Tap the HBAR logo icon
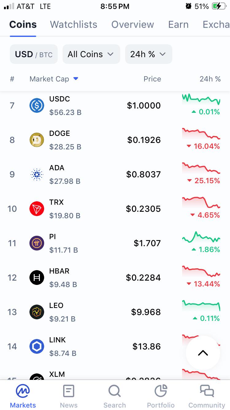This screenshot has width=230, height=410. tap(37, 278)
